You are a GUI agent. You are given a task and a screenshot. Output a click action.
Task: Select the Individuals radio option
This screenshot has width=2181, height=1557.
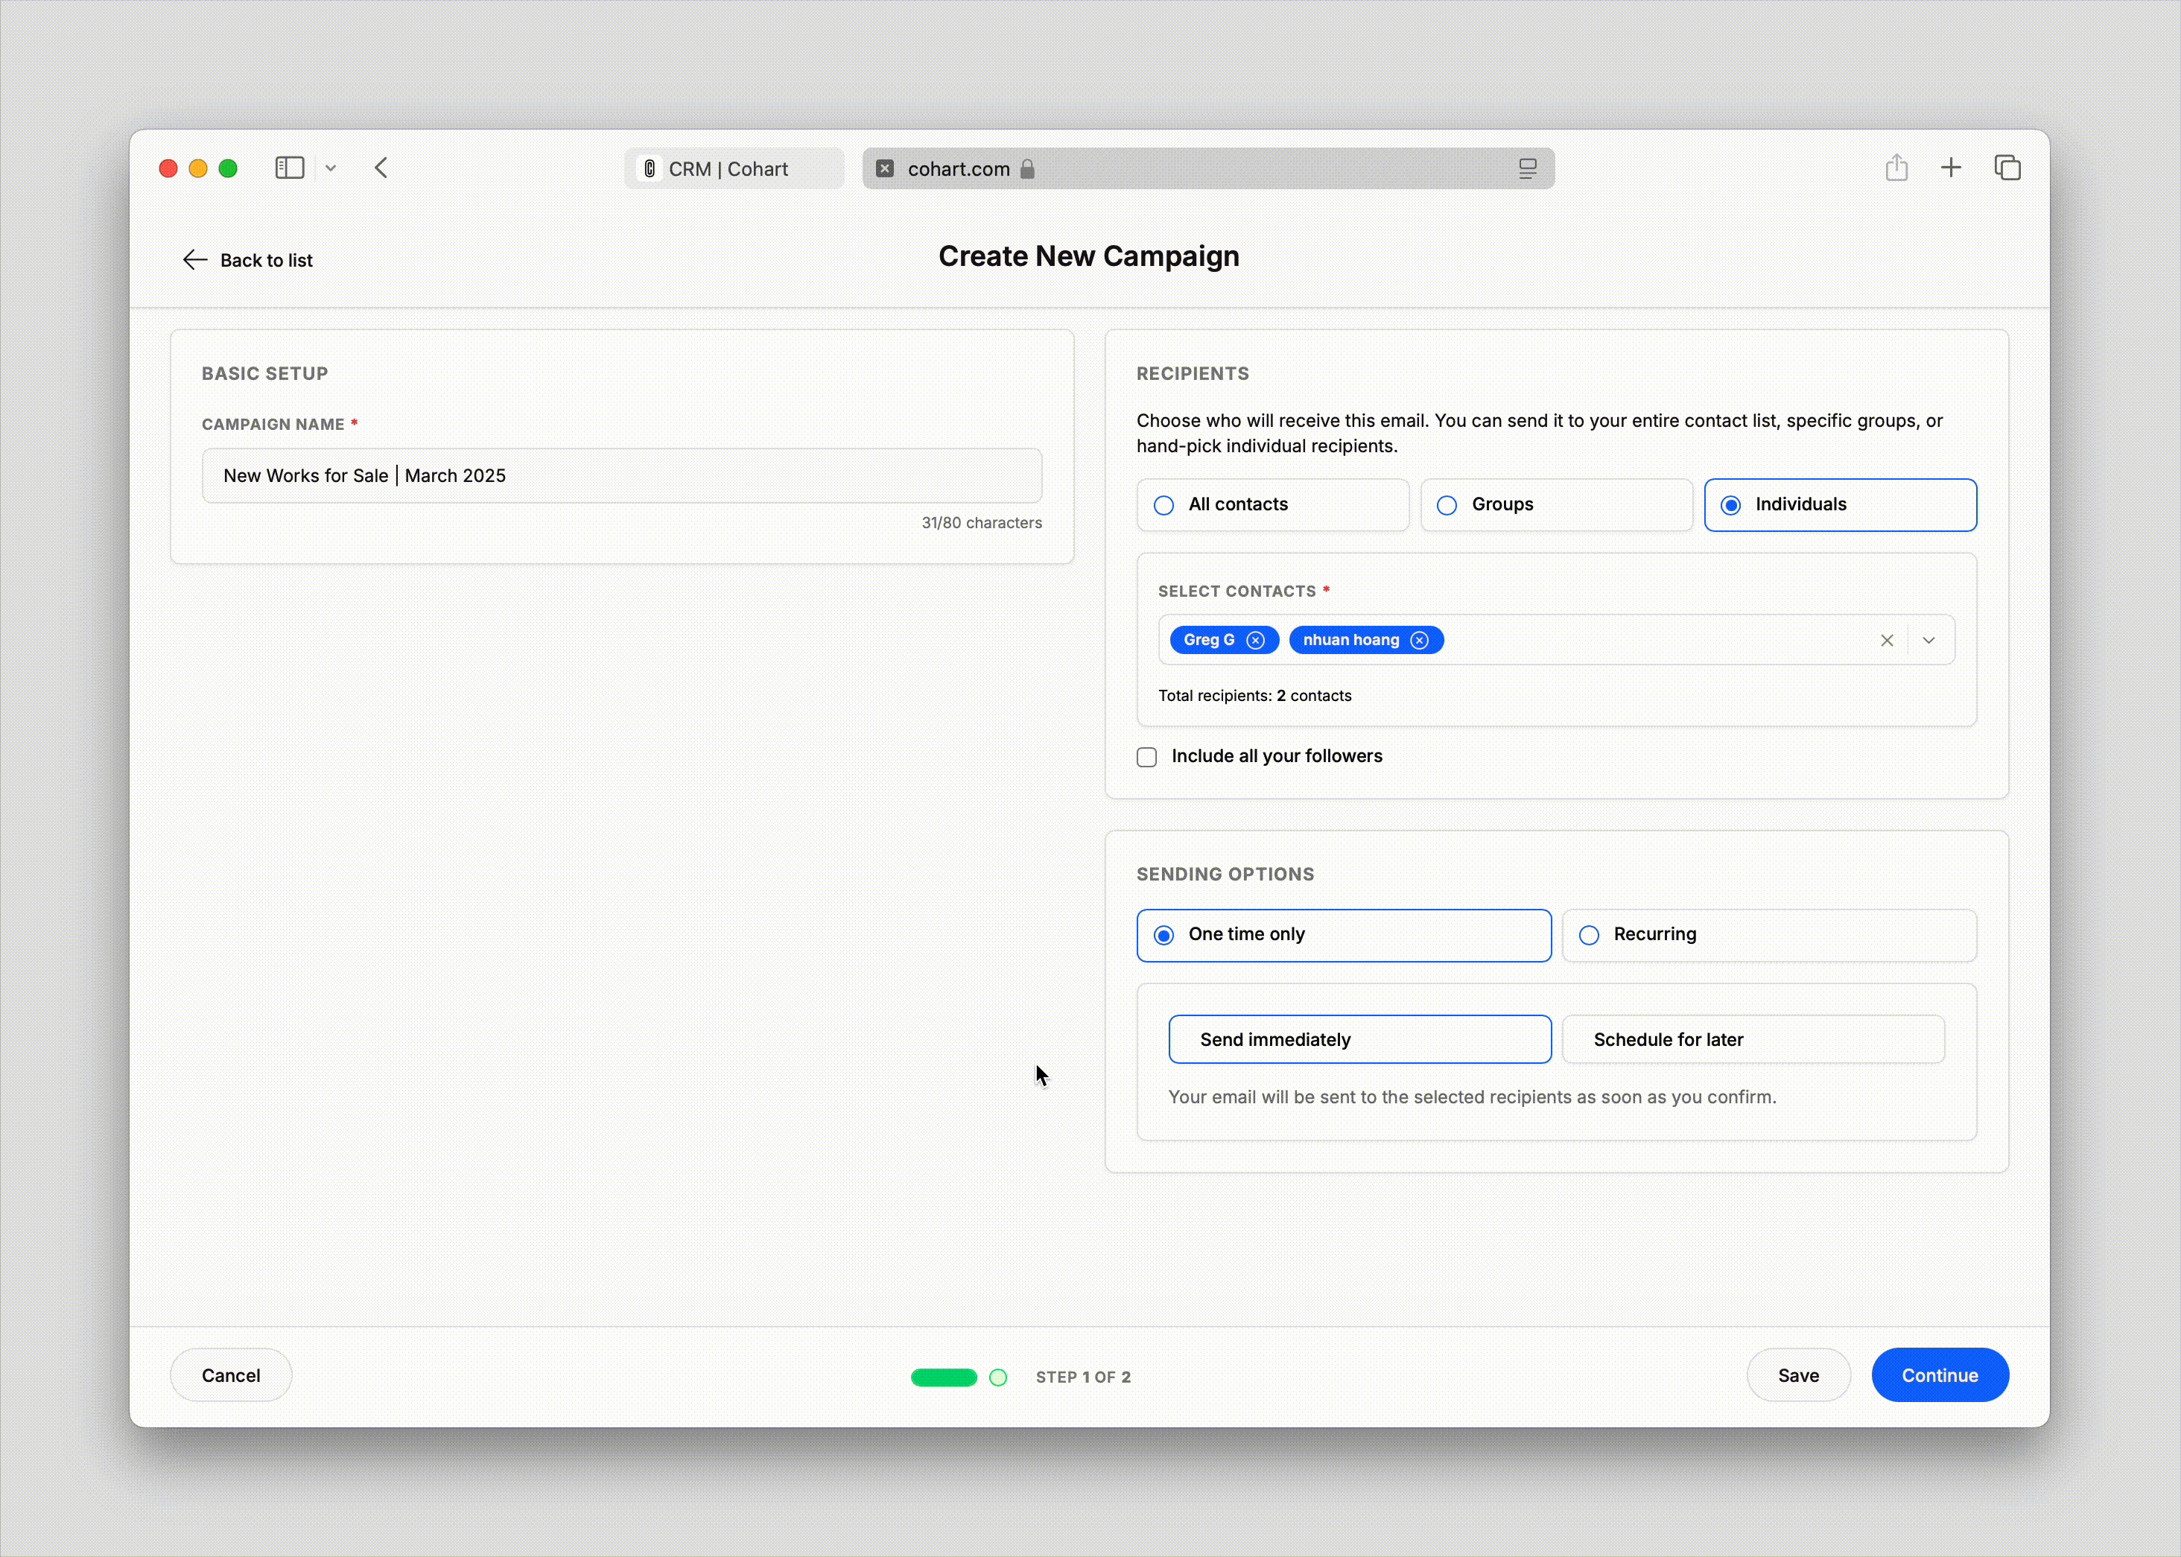[x=1840, y=504]
